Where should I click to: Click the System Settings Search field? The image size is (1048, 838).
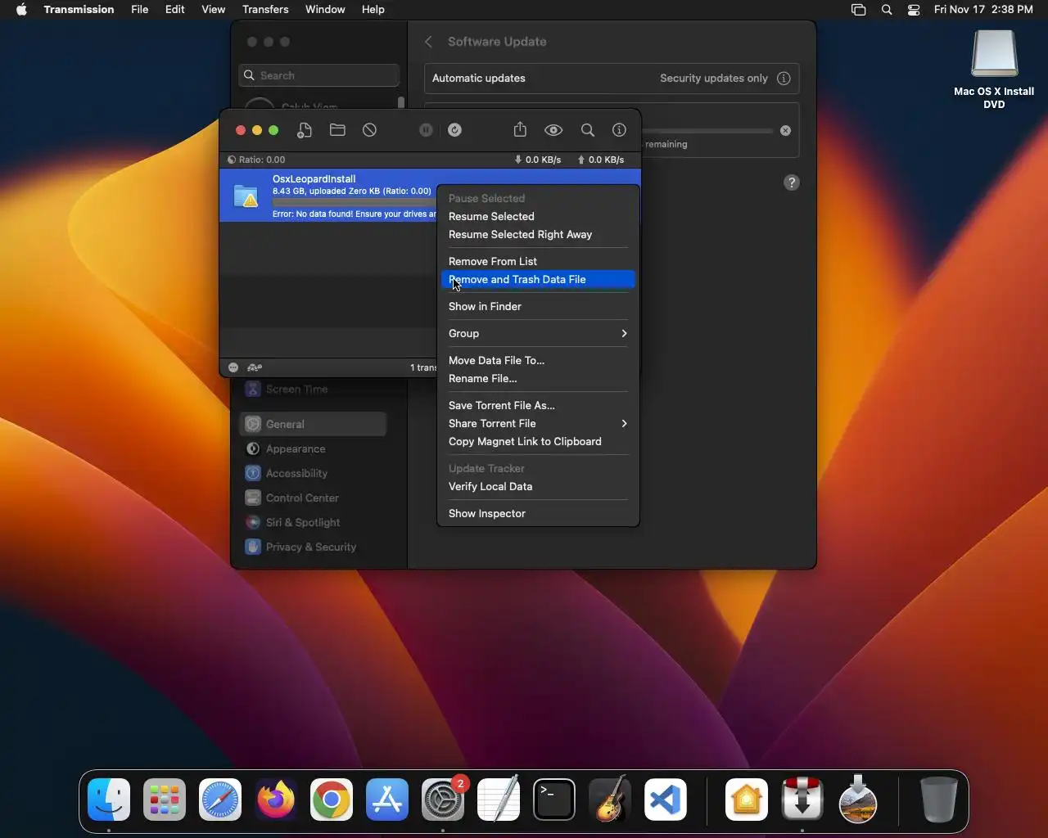click(x=319, y=75)
